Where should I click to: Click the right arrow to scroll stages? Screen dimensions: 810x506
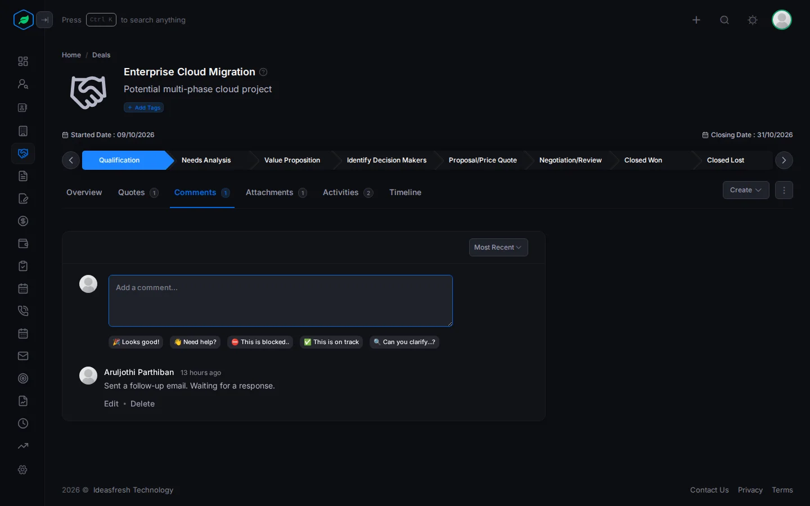(784, 160)
